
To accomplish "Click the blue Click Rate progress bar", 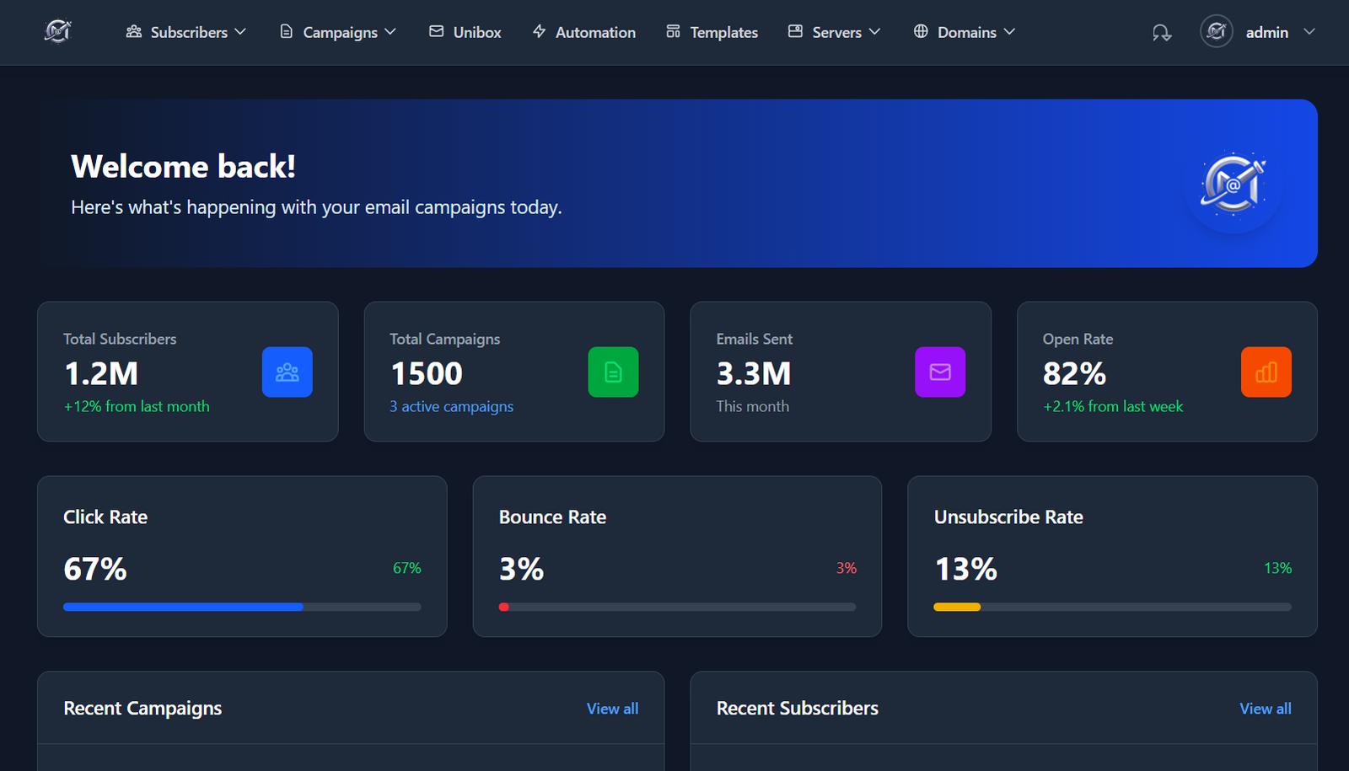I will click(182, 606).
